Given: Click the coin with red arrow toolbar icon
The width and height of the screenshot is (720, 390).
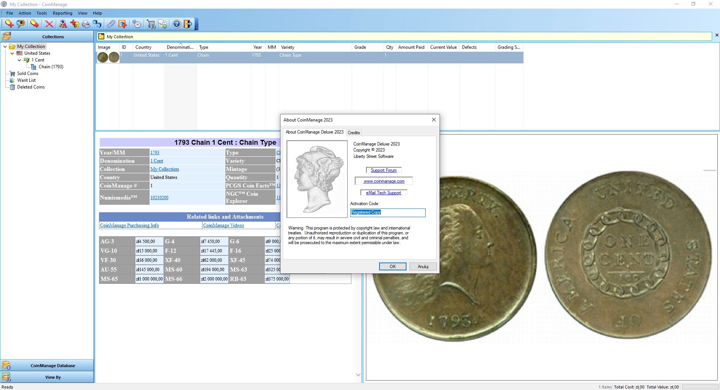Looking at the screenshot, I should 35,24.
